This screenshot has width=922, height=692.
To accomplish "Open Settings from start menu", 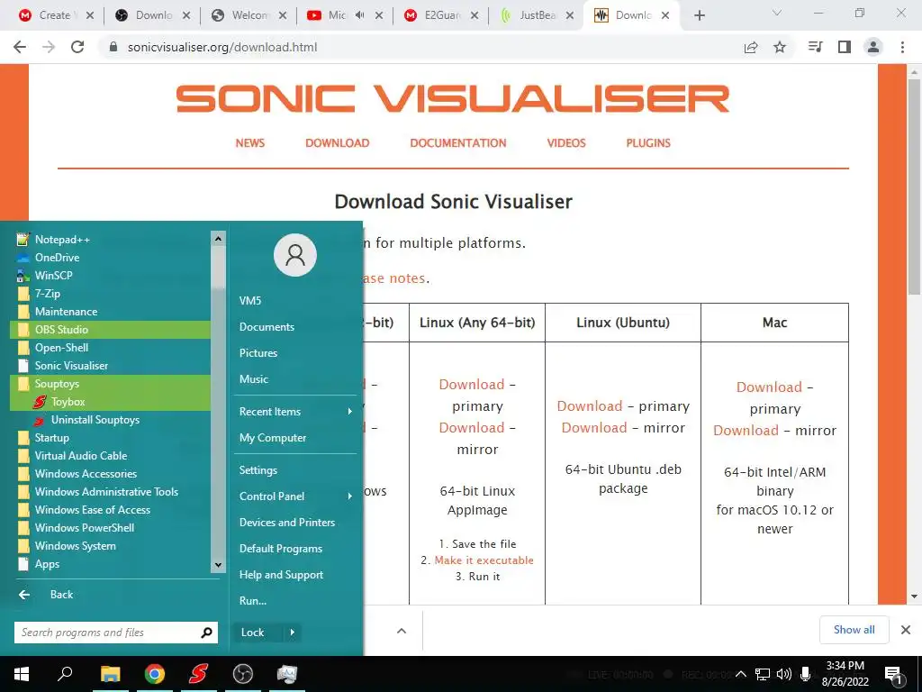I will point(295,470).
